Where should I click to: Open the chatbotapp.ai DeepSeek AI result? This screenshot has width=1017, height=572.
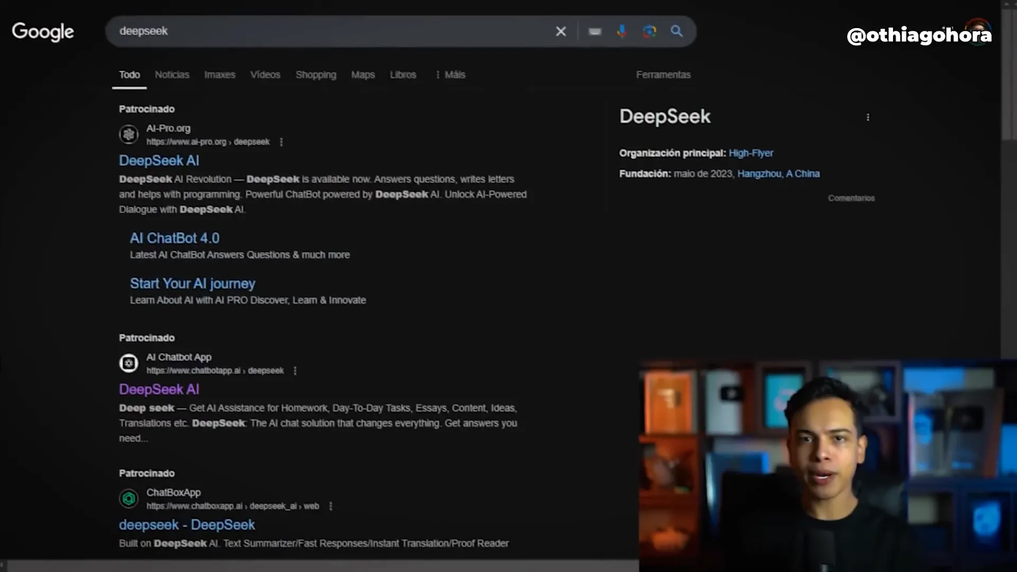point(159,389)
